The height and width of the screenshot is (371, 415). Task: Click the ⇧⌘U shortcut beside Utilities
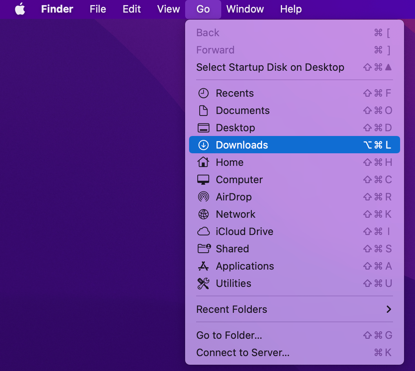click(x=377, y=283)
